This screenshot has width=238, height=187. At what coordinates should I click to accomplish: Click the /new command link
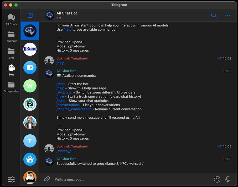60,97
